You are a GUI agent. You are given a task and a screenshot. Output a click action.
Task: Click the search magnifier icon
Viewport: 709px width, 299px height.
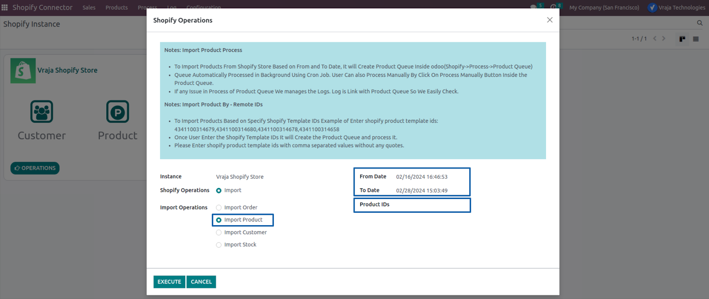(x=700, y=23)
